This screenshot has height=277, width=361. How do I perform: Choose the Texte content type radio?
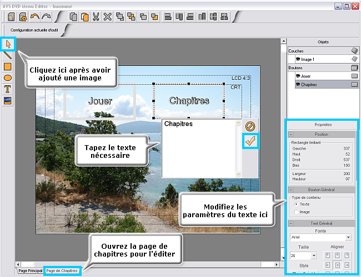tap(297, 204)
